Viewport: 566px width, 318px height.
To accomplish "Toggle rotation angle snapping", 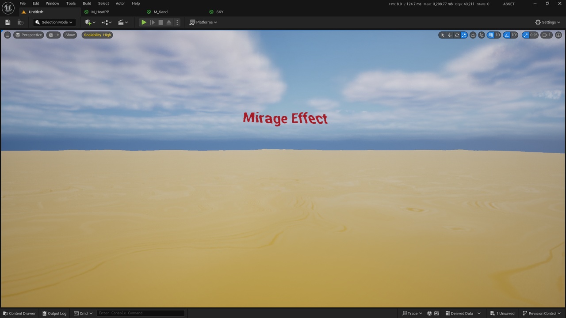I will point(507,35).
